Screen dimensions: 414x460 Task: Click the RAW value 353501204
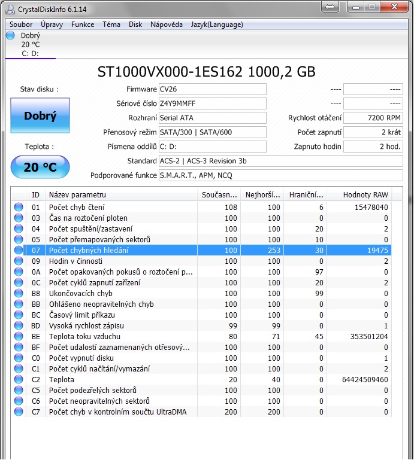pyautogui.click(x=369, y=337)
